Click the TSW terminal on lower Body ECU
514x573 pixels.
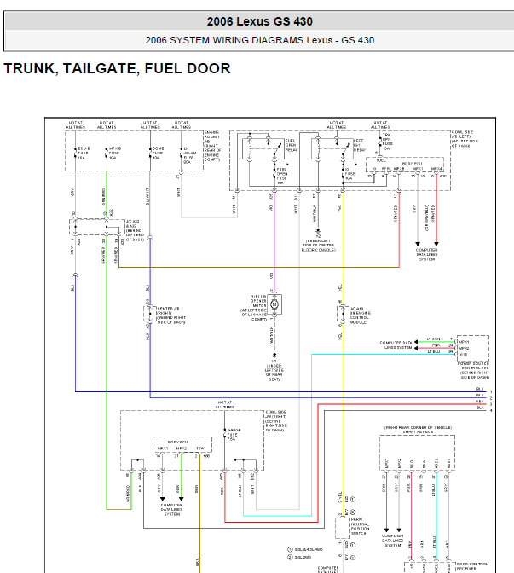[200, 449]
